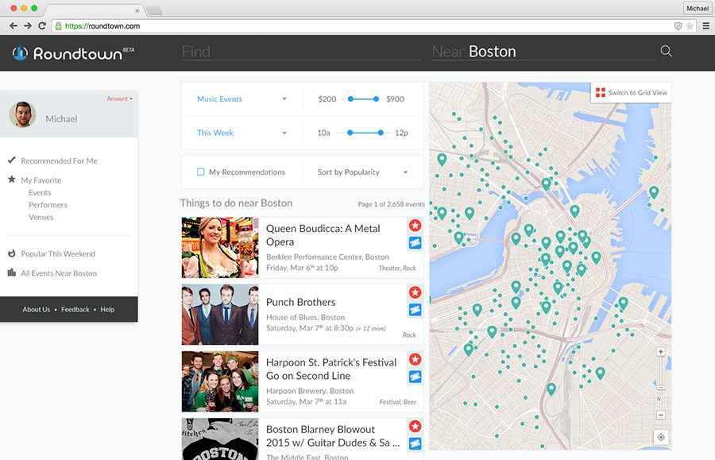
Task: Select Venues under My Favorite
Action: point(41,217)
